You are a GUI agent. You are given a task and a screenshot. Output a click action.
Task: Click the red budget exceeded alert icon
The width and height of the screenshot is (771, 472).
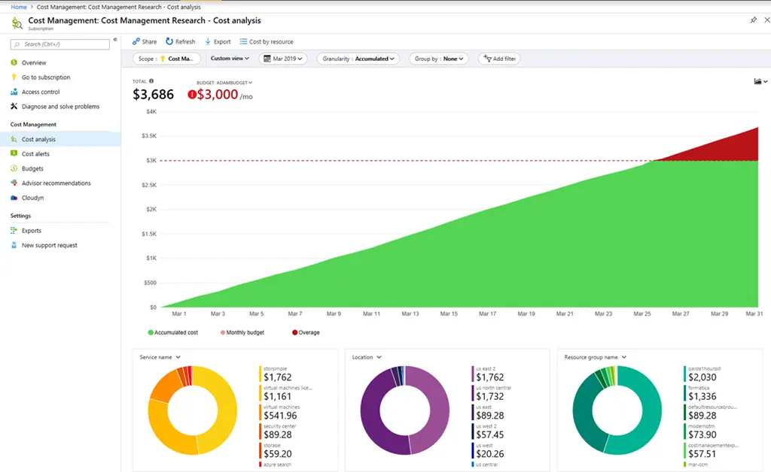(x=192, y=94)
